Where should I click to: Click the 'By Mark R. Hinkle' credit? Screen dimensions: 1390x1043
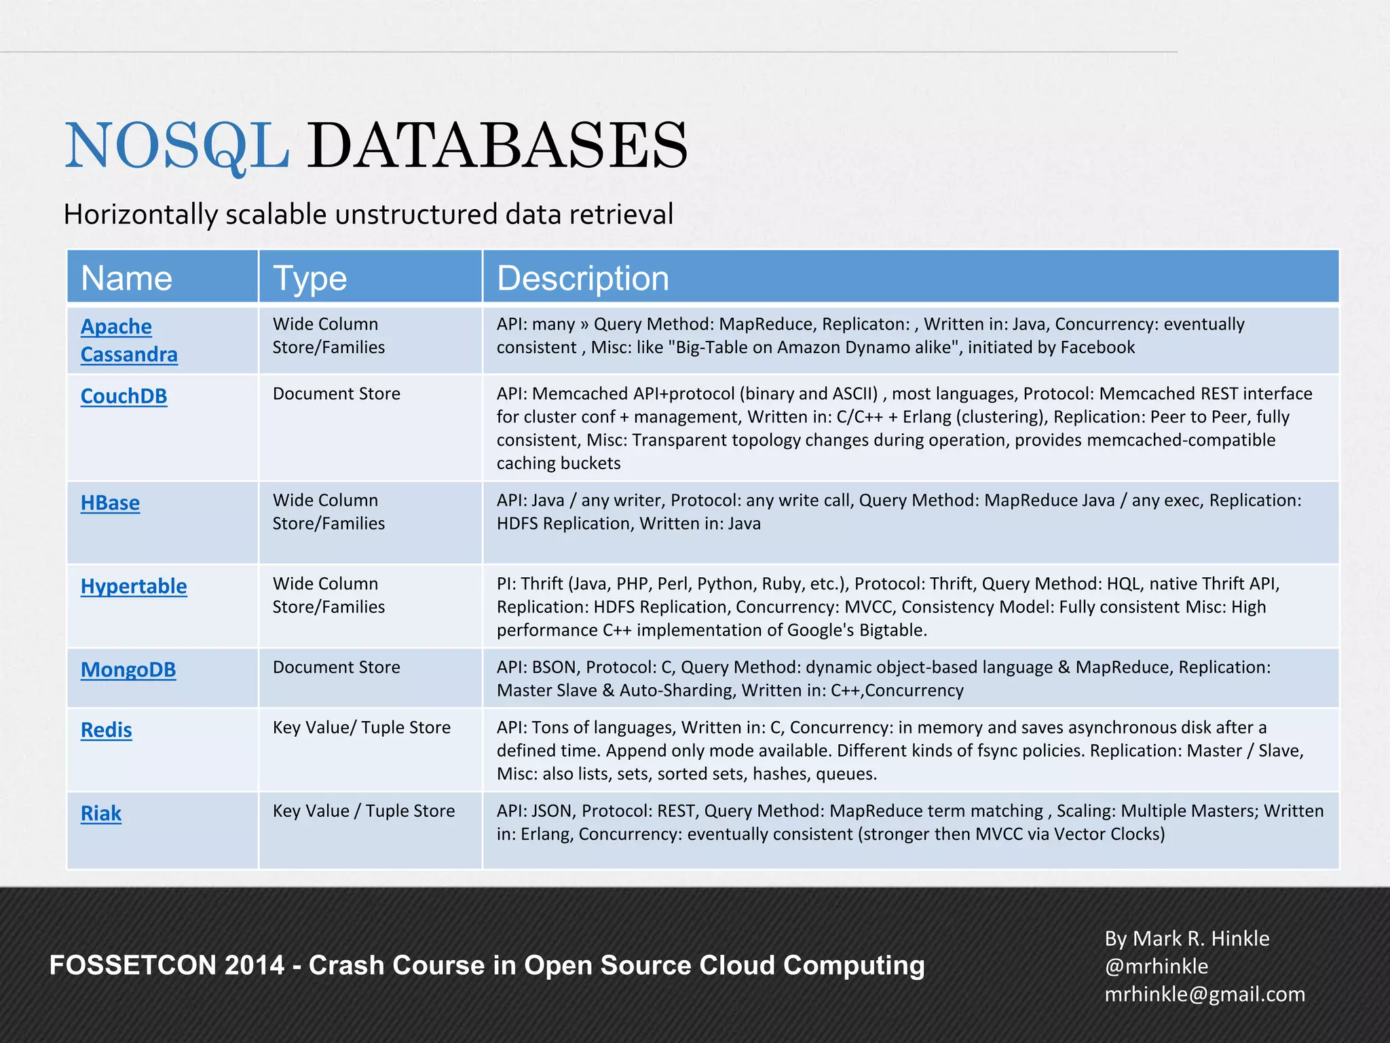point(1187,938)
